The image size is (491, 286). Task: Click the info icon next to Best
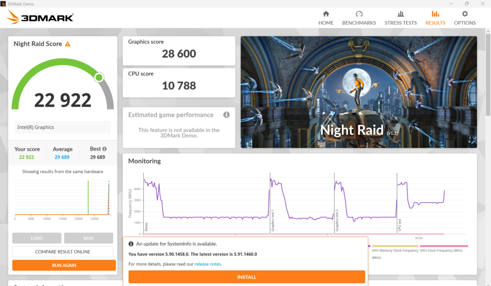(105, 149)
